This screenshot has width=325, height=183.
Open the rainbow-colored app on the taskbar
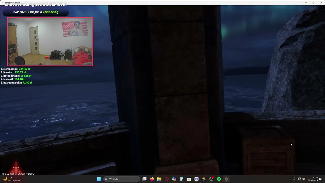(x=204, y=179)
